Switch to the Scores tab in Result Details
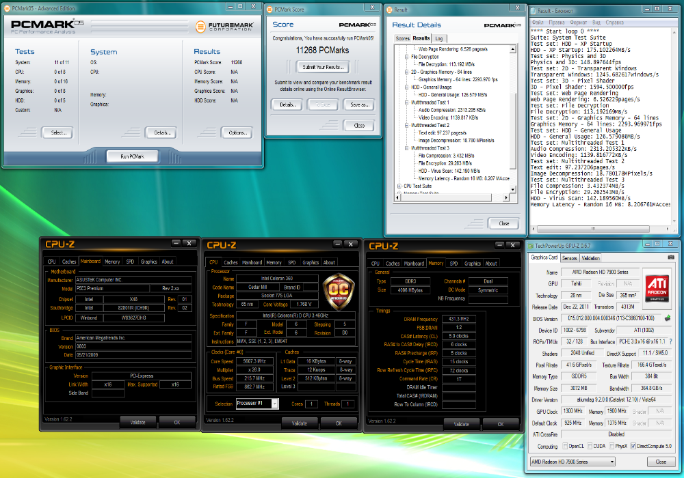 click(x=402, y=38)
